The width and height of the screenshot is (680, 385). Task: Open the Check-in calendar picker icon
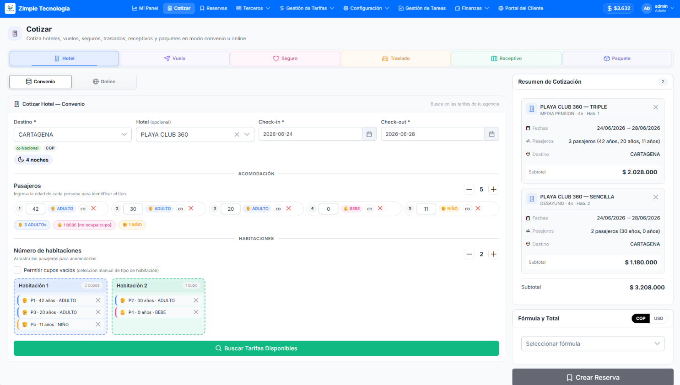[x=369, y=134]
